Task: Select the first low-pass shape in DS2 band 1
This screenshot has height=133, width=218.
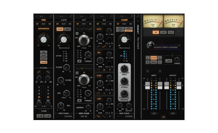Action: (x=78, y=29)
